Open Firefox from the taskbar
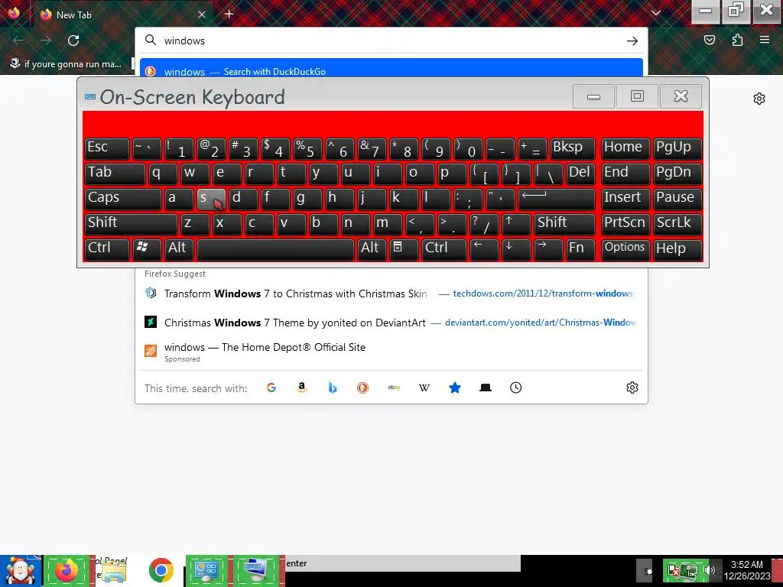783x587 pixels. coord(67,570)
